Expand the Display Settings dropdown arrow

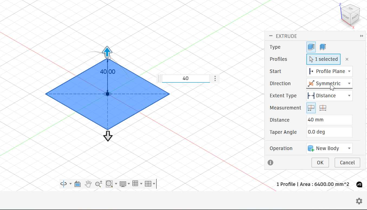click(129, 184)
